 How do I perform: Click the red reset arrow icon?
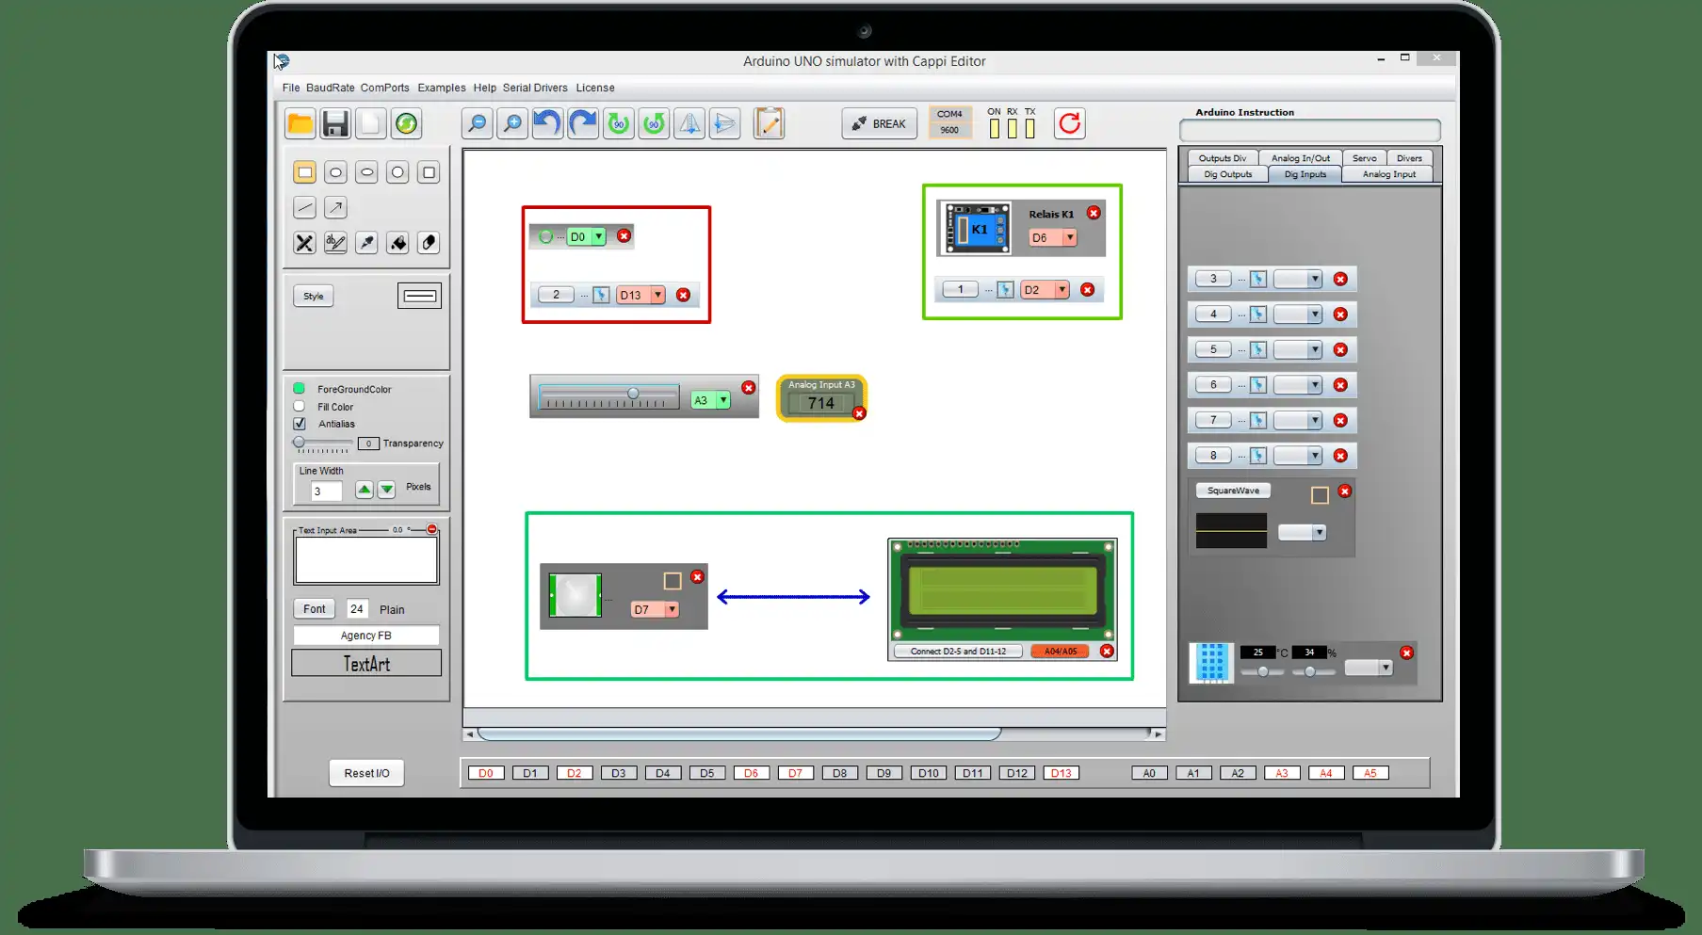tap(1069, 123)
